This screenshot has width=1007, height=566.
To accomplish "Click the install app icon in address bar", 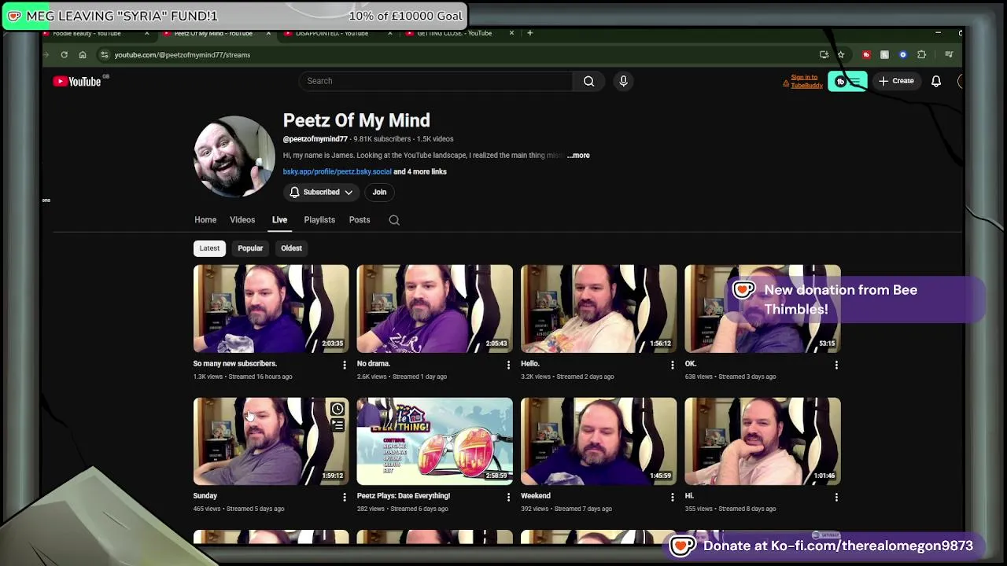I will (x=824, y=55).
